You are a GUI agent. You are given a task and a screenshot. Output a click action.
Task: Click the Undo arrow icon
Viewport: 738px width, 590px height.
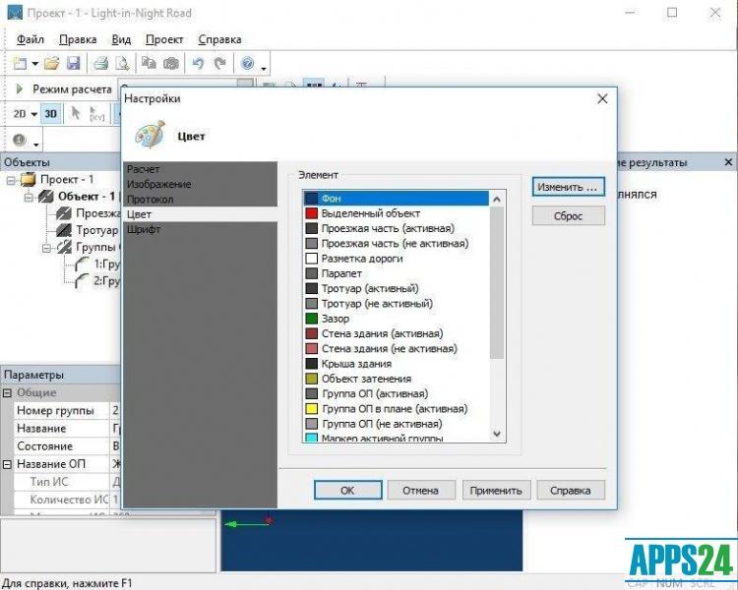[198, 63]
